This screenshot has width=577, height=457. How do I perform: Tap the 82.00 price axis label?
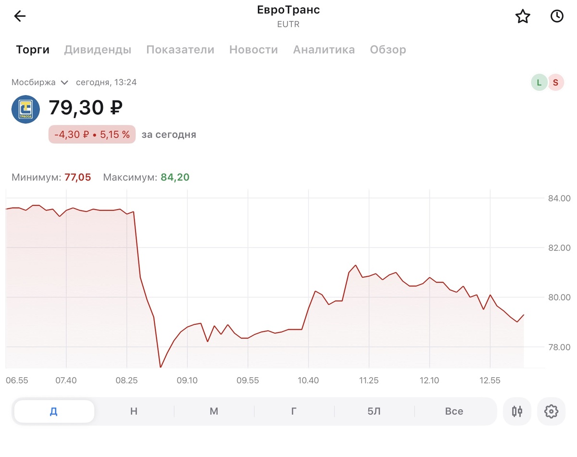click(x=559, y=248)
